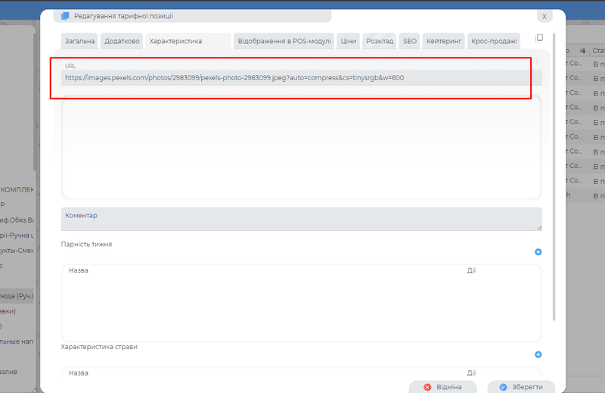Image resolution: width=605 pixels, height=393 pixels.
Task: Click the add icon for Характеристика страви
Action: (x=538, y=354)
